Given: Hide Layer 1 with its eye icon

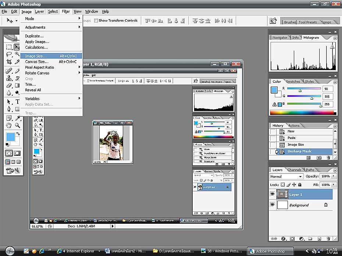Looking at the screenshot, I should tap(272, 194).
